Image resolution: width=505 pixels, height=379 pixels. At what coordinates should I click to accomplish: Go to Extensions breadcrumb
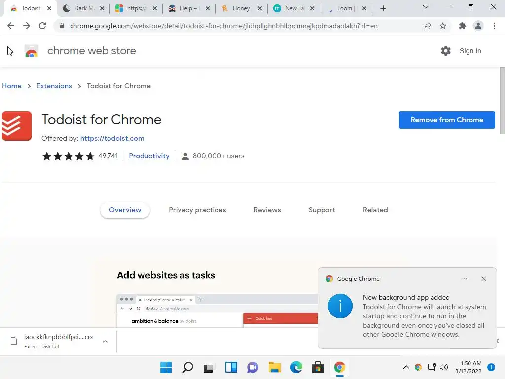(54, 86)
